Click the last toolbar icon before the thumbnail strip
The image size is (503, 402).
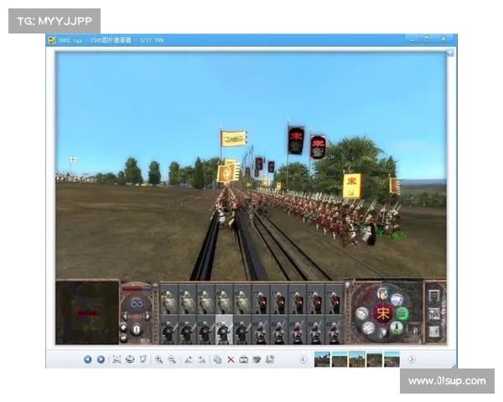point(270,359)
